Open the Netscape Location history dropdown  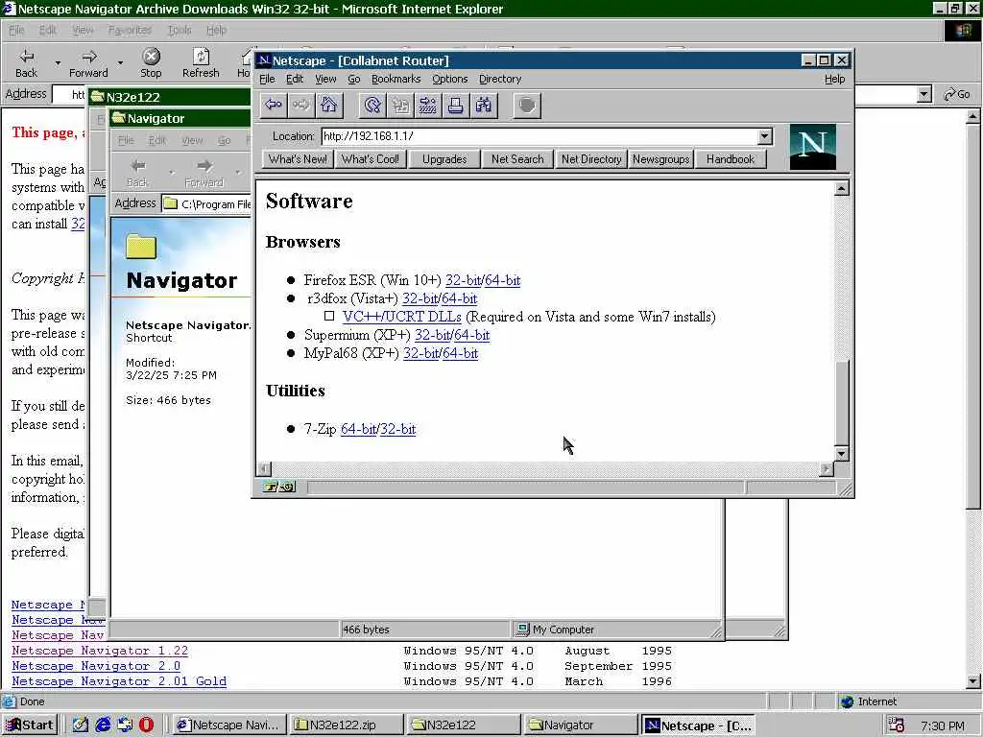point(764,136)
